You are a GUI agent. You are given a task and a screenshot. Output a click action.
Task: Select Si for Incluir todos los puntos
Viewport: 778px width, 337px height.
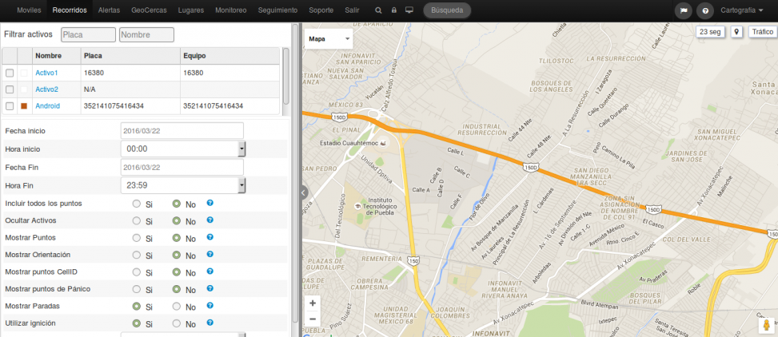[x=137, y=204]
